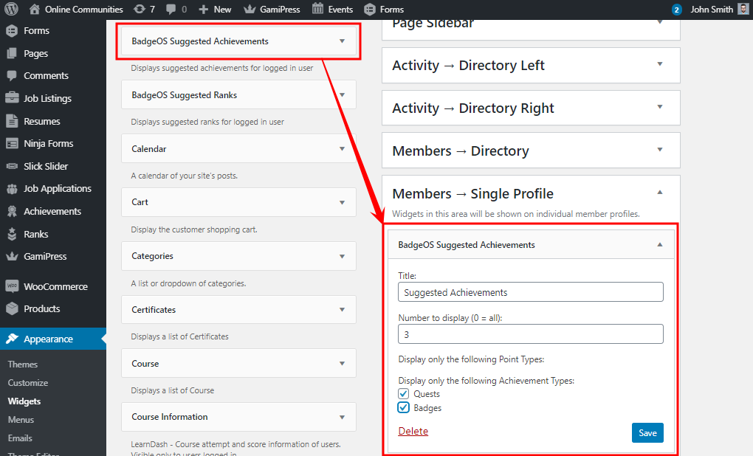753x456 pixels.
Task: Click John Smith's avatar thumbnail
Action: coord(742,10)
